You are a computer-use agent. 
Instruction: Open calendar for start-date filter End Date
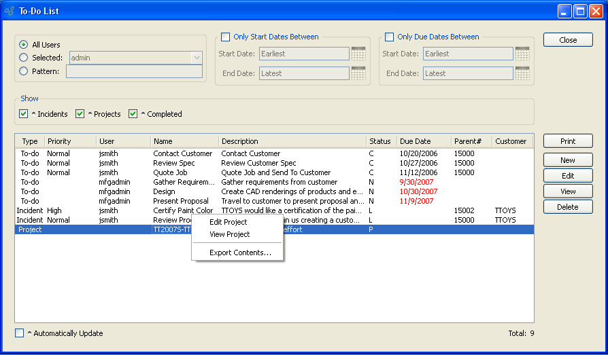click(358, 73)
